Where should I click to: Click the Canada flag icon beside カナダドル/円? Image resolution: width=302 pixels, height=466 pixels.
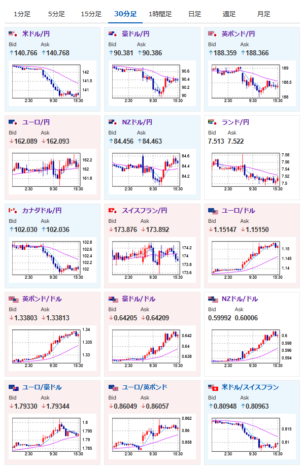tap(13, 211)
